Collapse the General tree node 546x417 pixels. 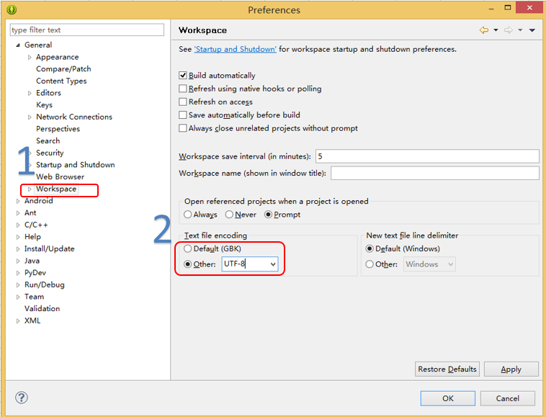pyautogui.click(x=18, y=45)
